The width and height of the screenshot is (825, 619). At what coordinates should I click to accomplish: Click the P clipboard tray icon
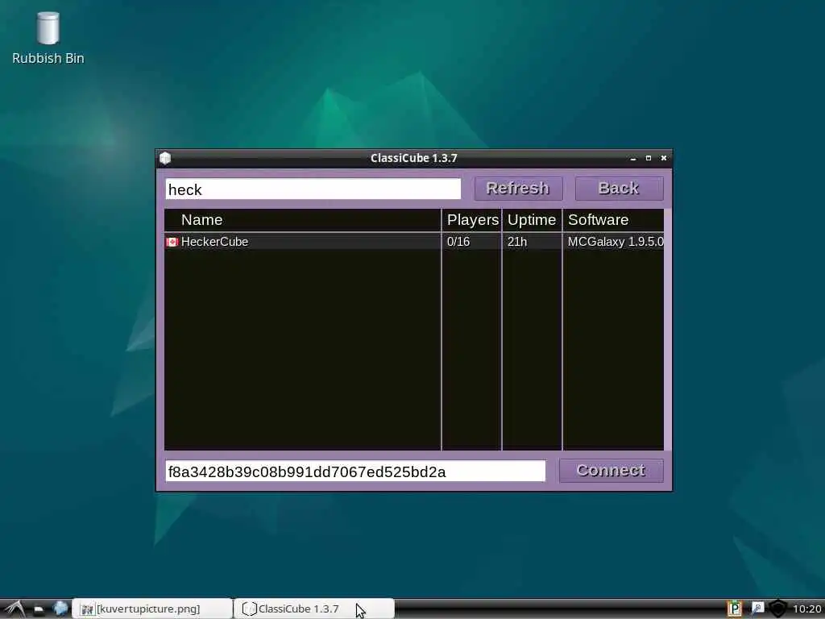tap(735, 609)
